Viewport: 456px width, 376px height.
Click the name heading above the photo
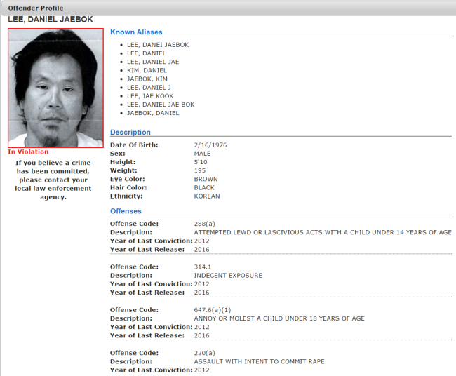(x=50, y=20)
